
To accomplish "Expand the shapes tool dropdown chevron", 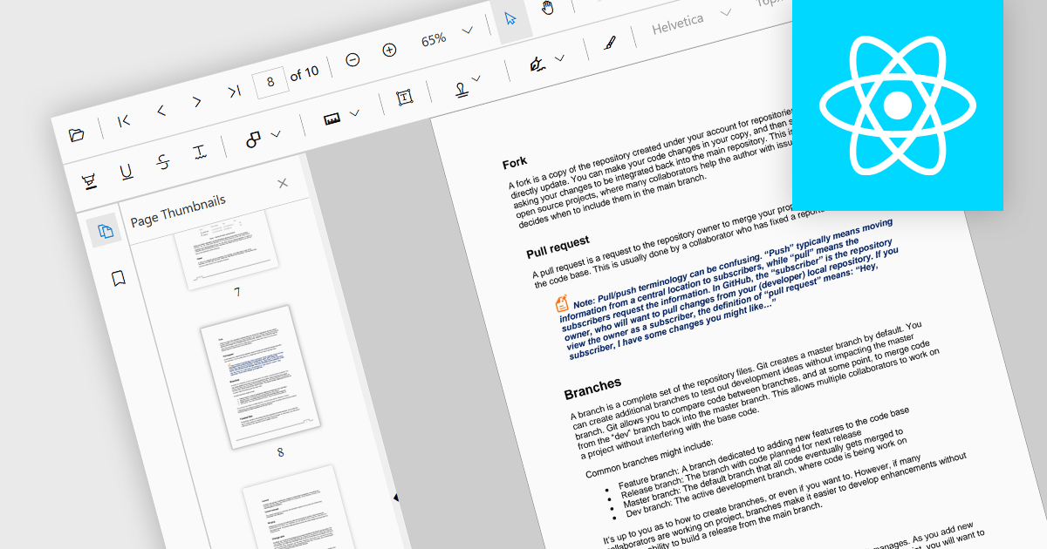I will 276,134.
